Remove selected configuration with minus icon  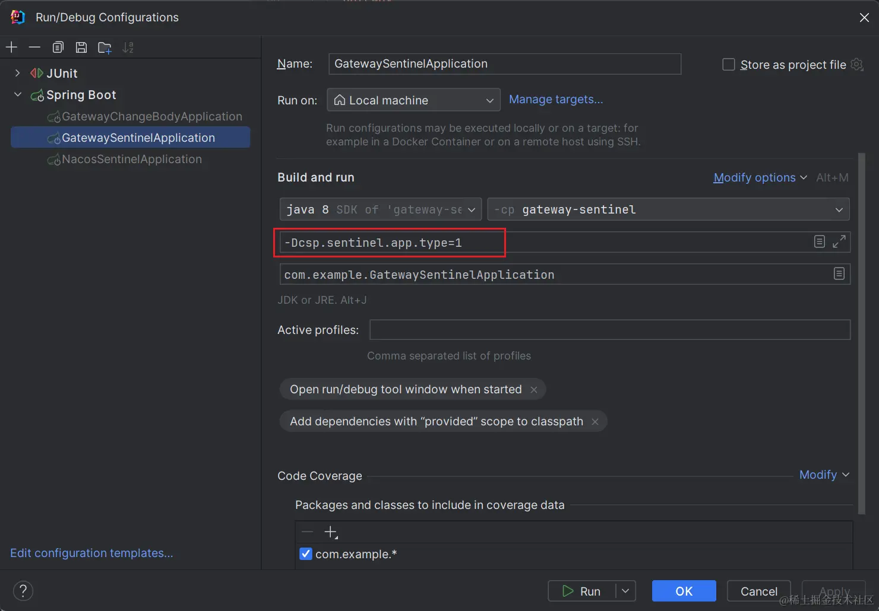pos(34,47)
